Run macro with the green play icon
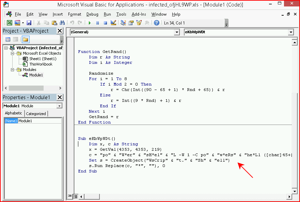This screenshot has width=300, height=202. point(90,23)
